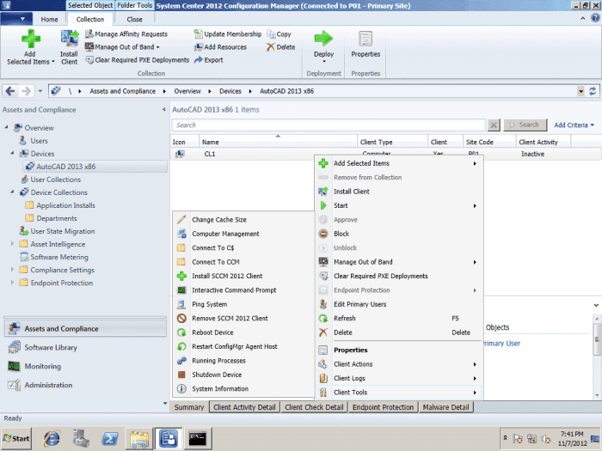Expand the Compliance Settings node
Image resolution: width=602 pixels, height=451 pixels.
[12, 269]
